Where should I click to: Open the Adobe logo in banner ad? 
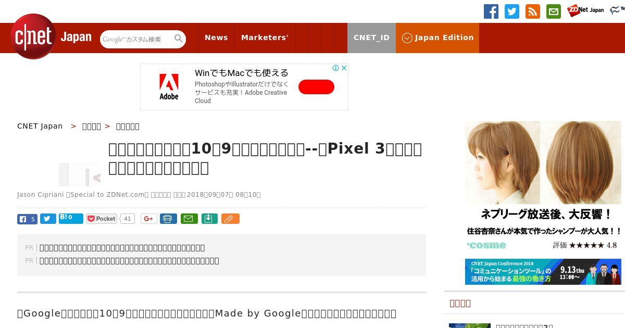point(169,86)
